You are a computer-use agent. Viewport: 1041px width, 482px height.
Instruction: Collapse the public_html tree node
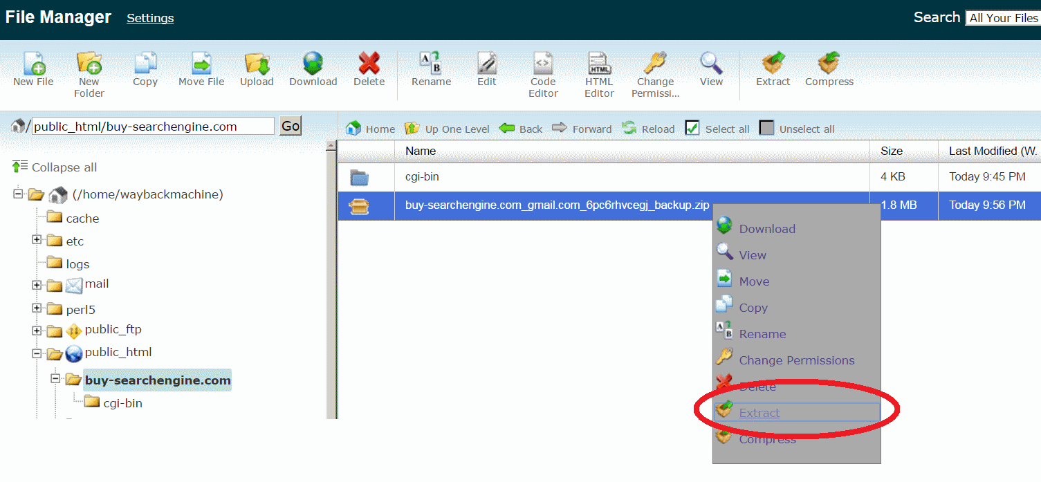37,353
